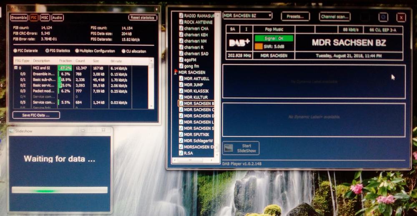Click the note icon next to ROCK ANTENNE

click(x=181, y=22)
